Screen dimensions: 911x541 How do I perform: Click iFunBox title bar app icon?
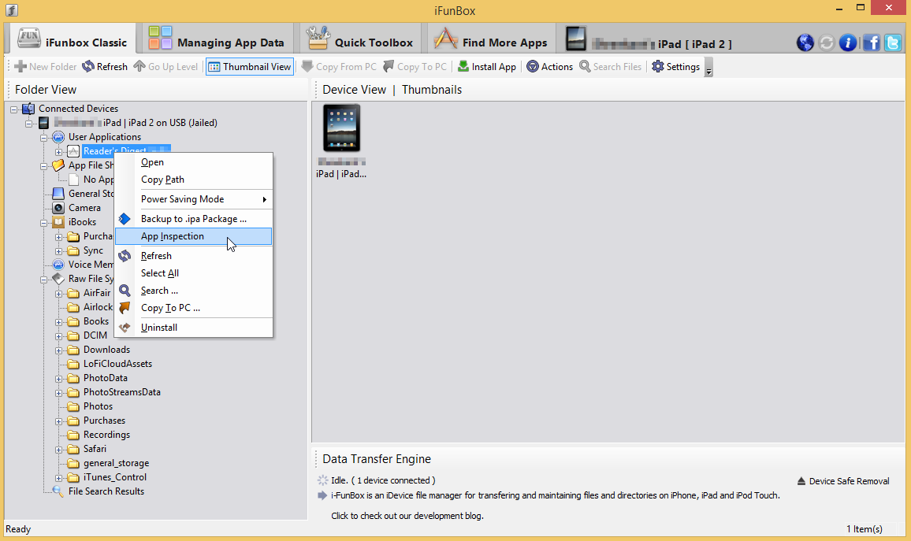(x=12, y=10)
